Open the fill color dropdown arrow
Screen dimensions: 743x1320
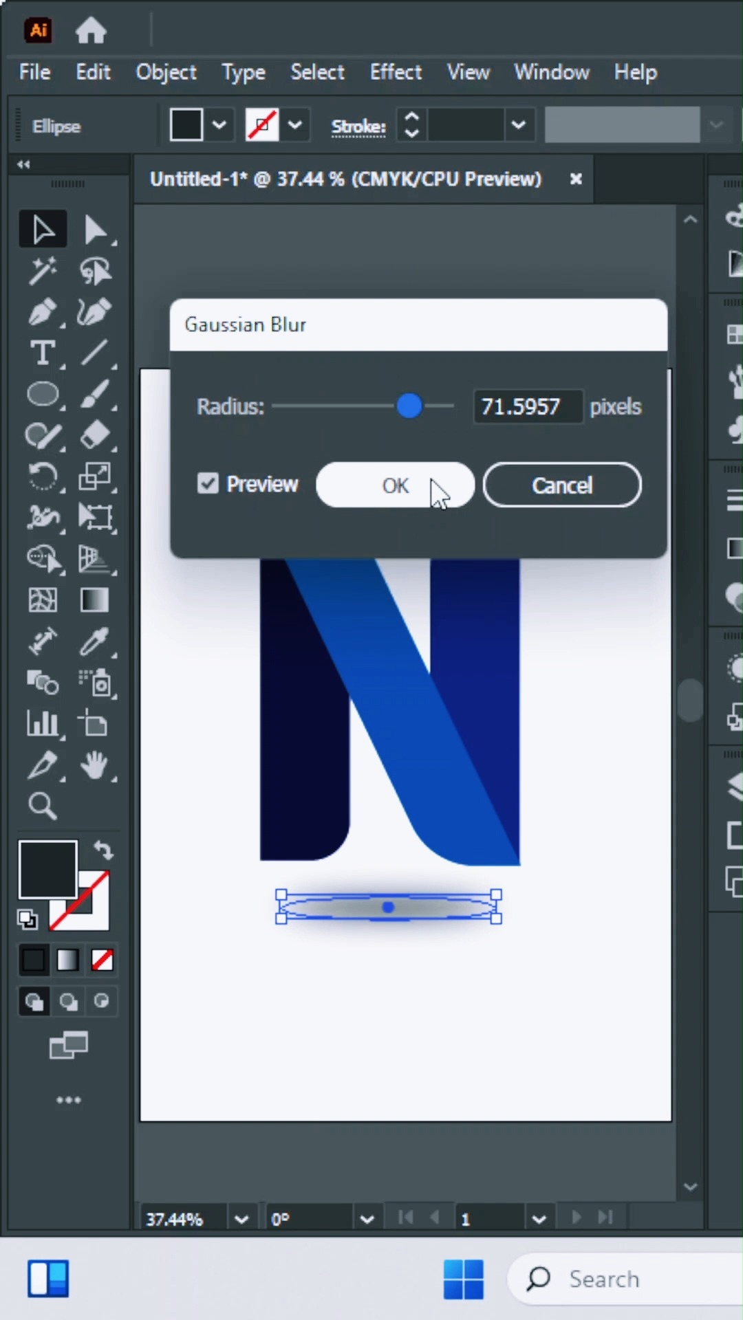(219, 125)
